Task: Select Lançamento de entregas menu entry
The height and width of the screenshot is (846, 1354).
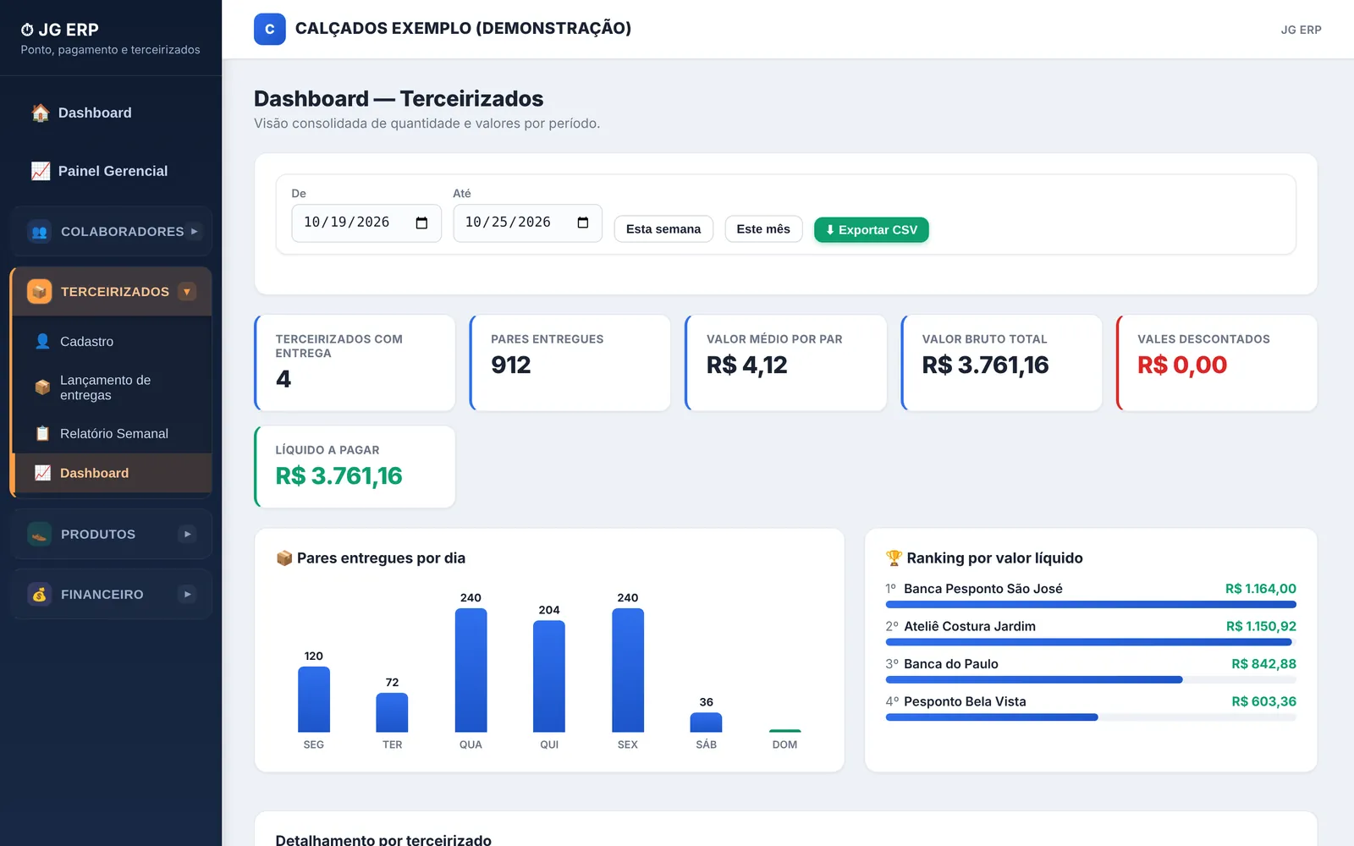Action: click(112, 387)
